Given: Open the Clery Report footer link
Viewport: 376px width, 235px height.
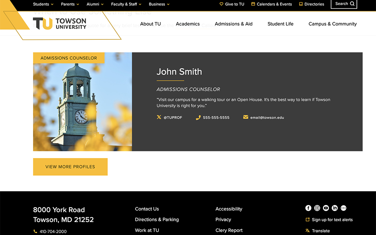Looking at the screenshot, I should point(229,230).
